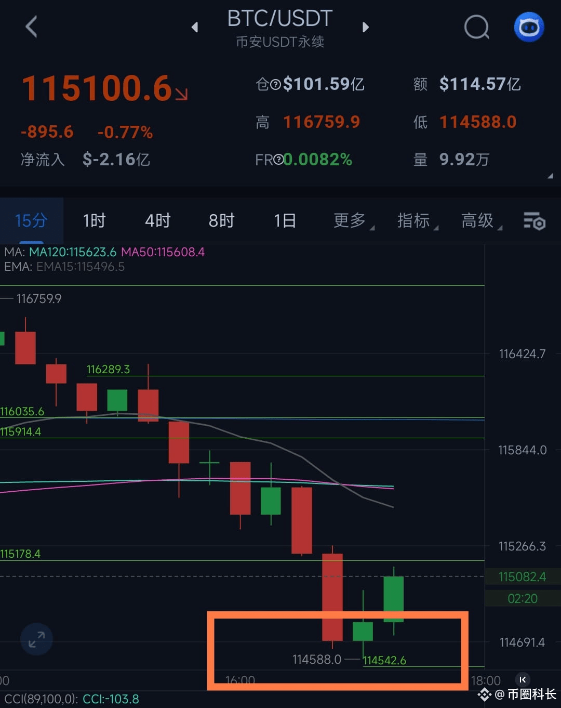Expand the 更多 timeframe dropdown

click(353, 220)
